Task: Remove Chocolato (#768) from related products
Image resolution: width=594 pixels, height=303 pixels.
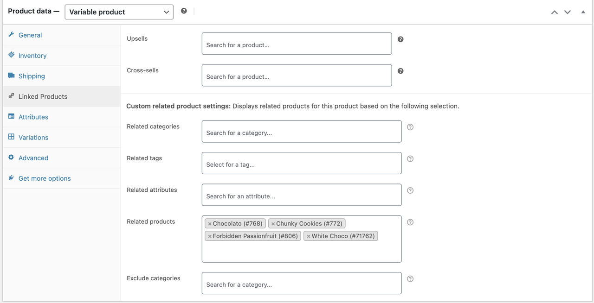Action: (x=210, y=224)
